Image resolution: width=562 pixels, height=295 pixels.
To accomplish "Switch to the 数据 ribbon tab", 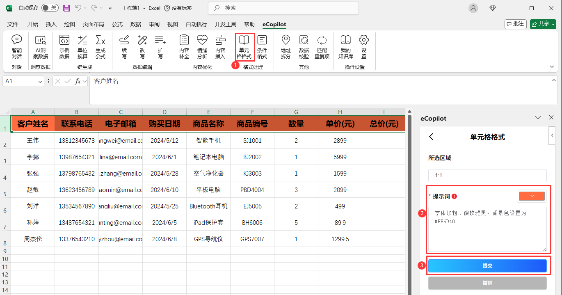I will click(x=135, y=24).
